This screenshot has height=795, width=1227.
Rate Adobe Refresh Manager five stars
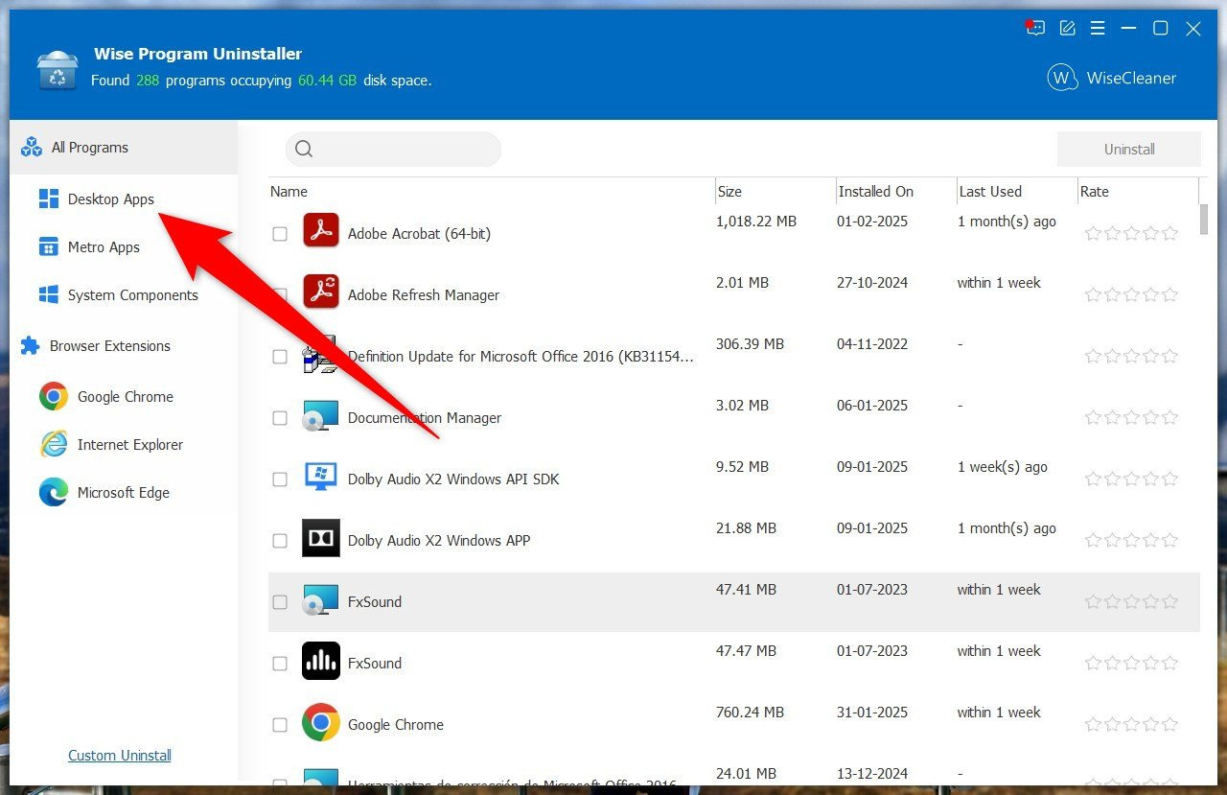pos(1169,294)
